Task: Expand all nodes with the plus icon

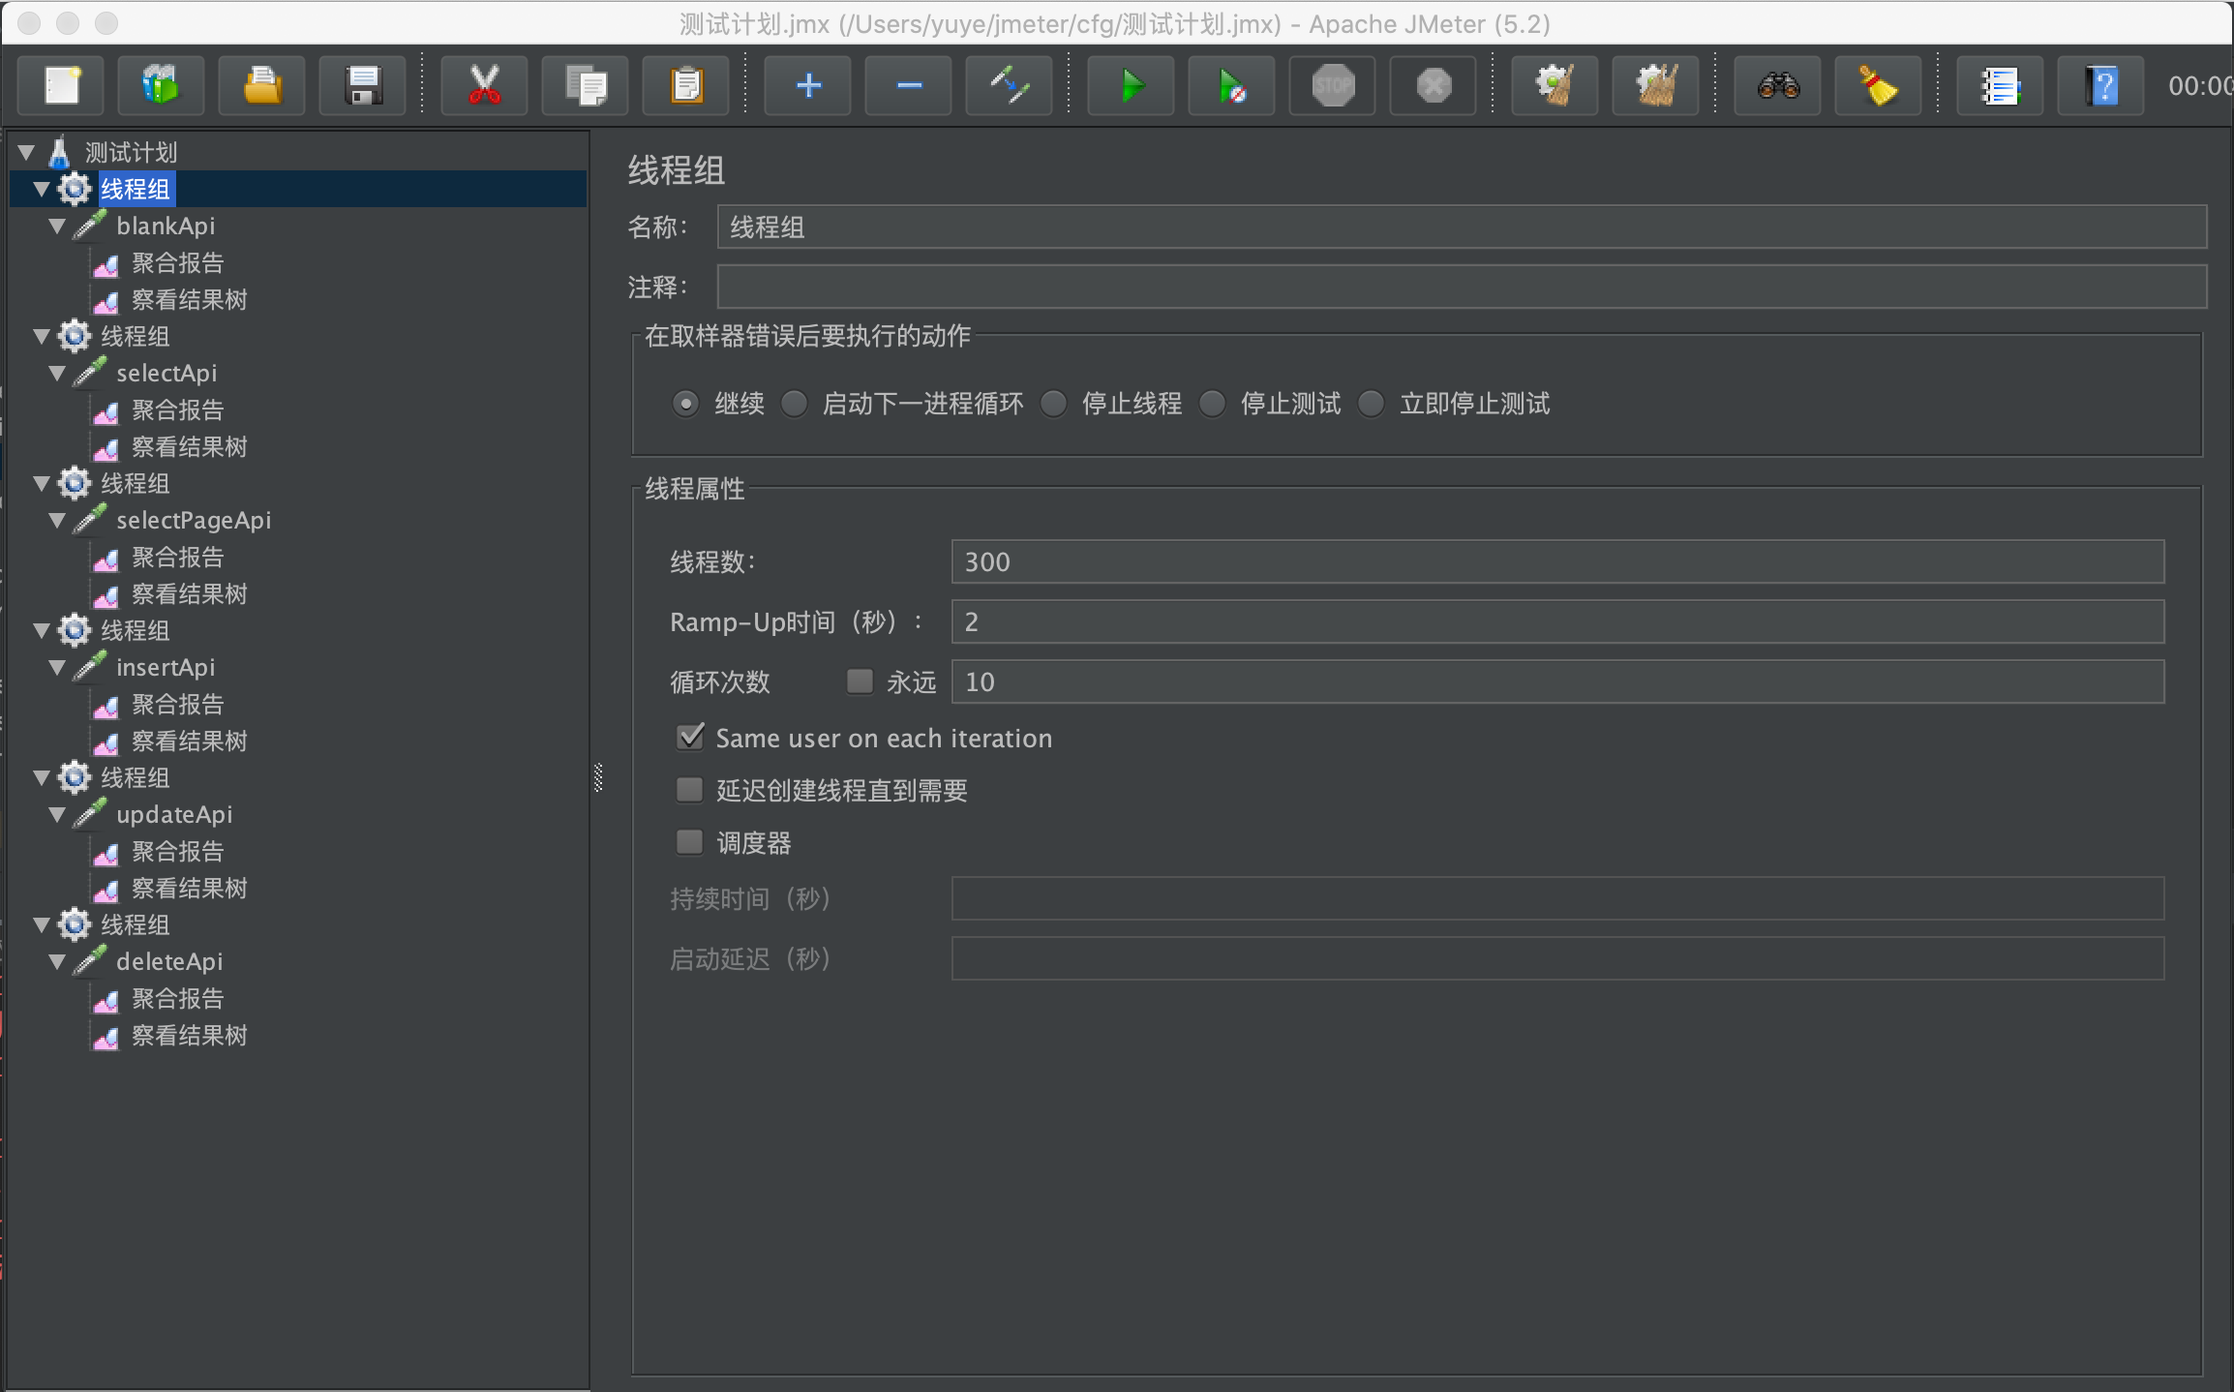Action: (807, 86)
